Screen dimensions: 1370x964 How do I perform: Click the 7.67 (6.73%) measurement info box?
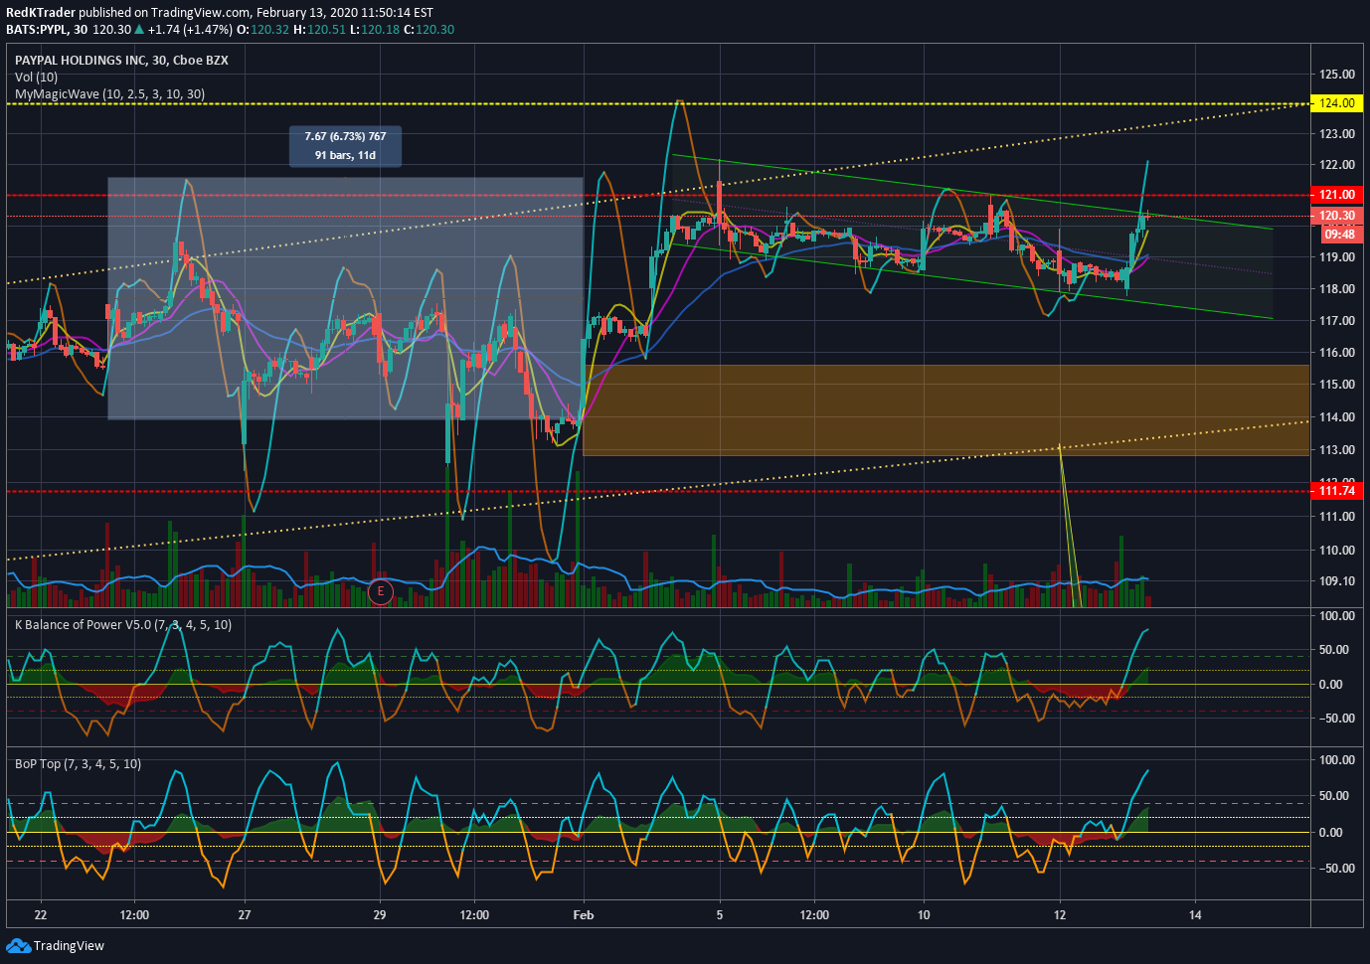346,146
